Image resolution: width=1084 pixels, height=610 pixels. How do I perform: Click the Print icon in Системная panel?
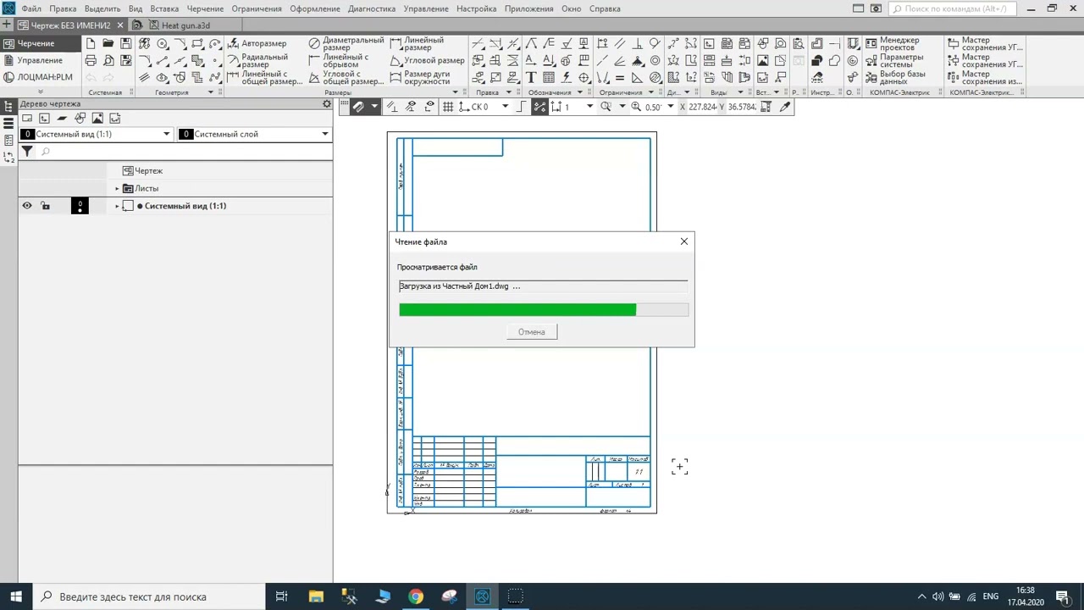[91, 60]
